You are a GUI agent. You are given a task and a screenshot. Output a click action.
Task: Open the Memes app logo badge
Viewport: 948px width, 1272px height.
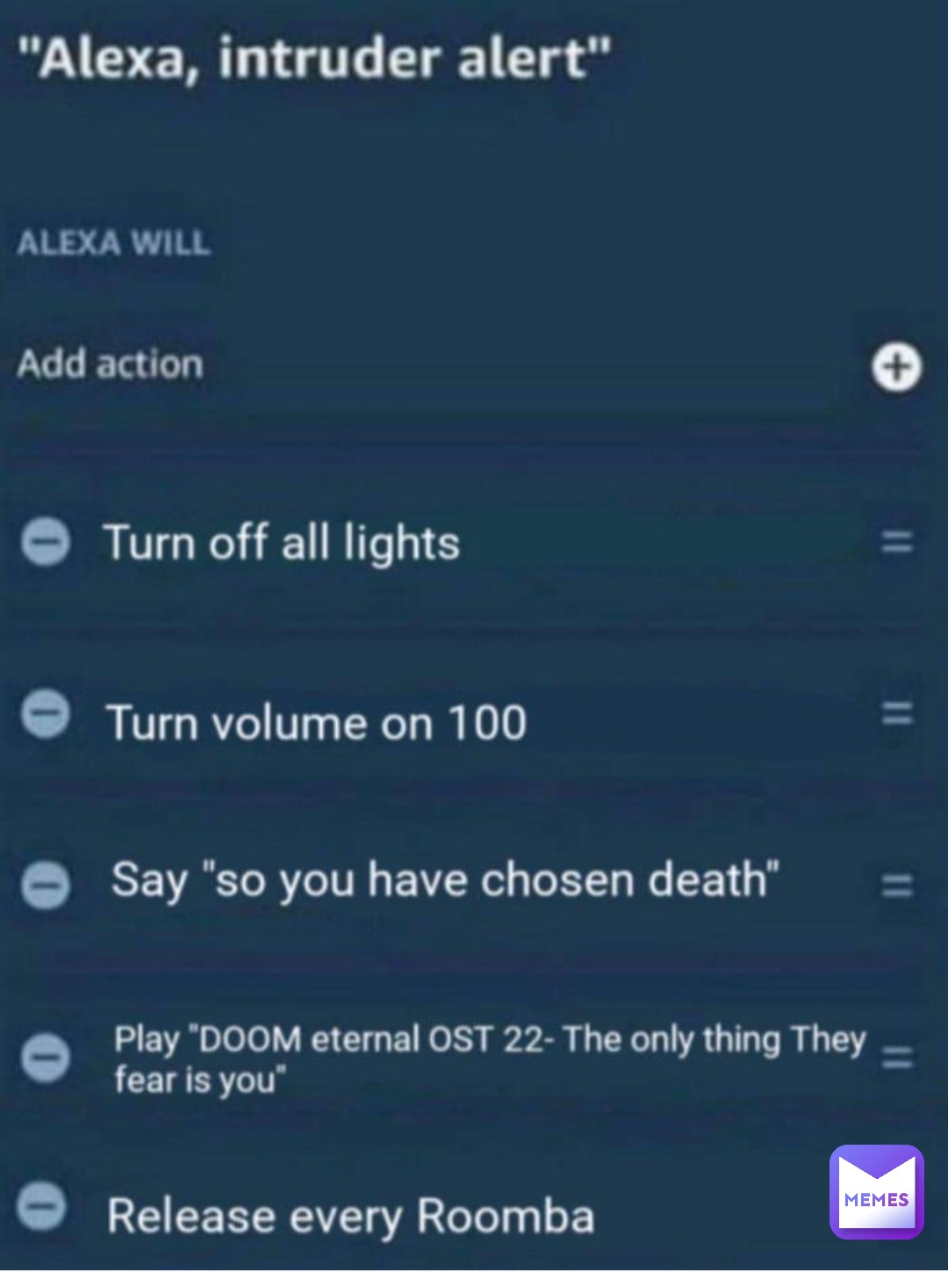point(876,1191)
